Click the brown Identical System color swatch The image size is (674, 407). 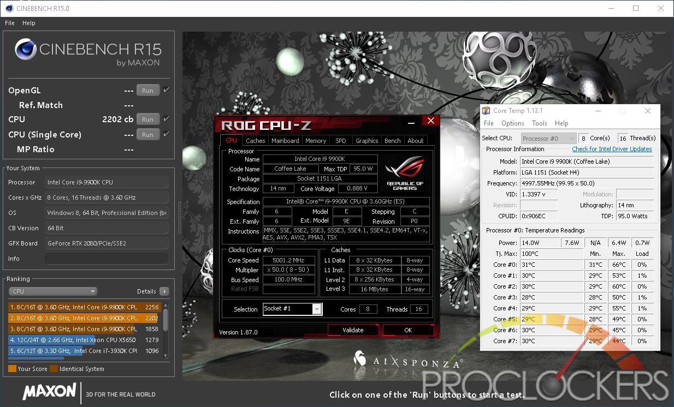tap(54, 369)
